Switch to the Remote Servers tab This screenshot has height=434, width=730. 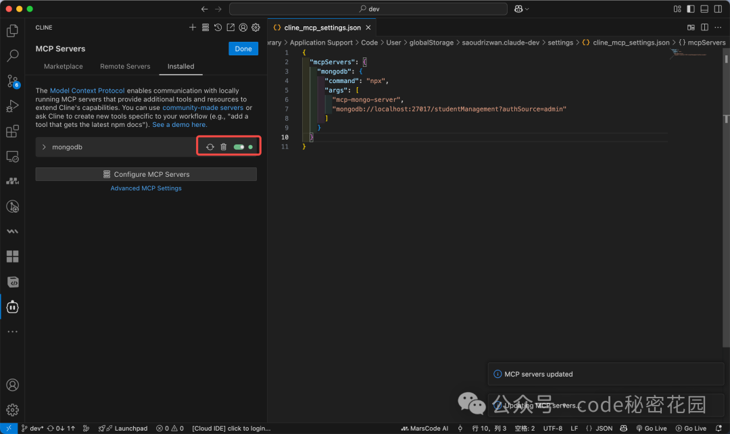[125, 66]
